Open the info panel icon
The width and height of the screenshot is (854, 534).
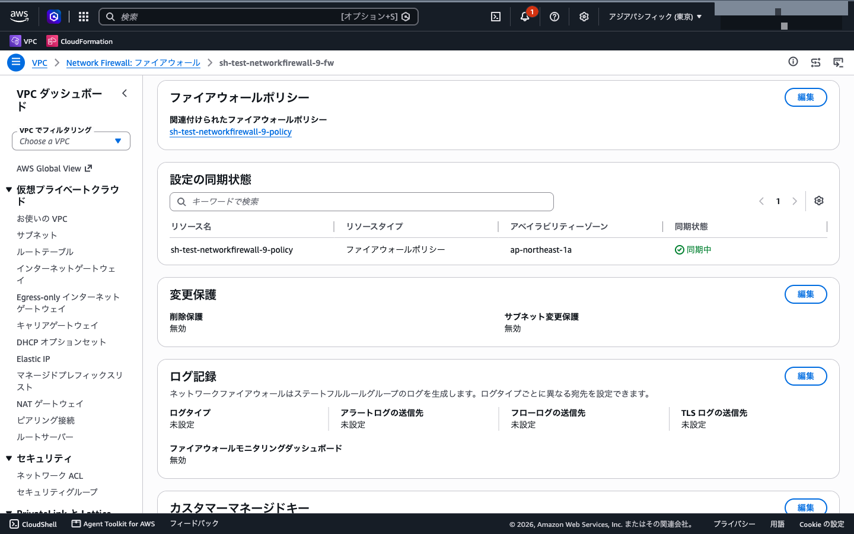(793, 62)
